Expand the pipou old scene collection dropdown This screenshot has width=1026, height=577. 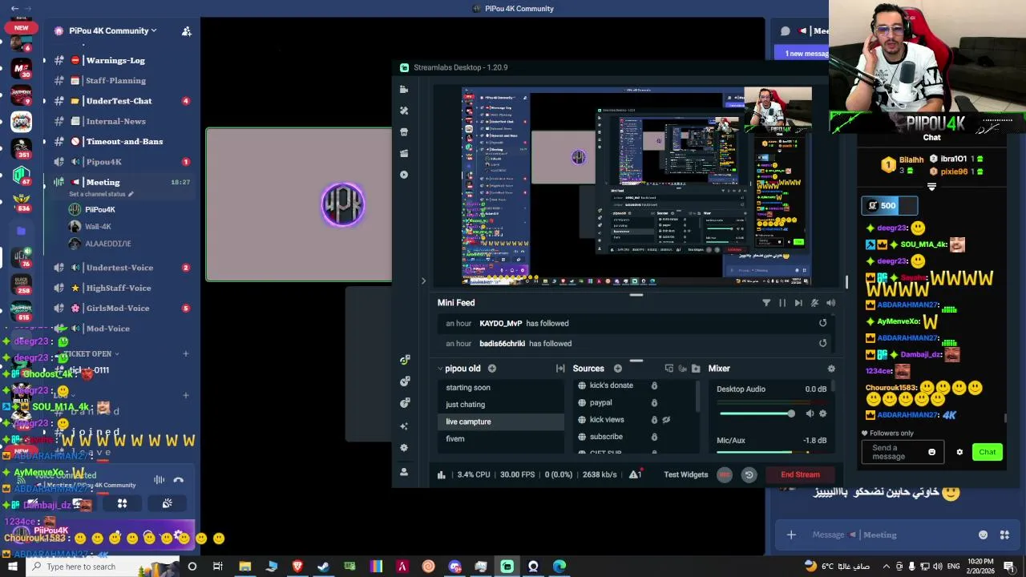(440, 369)
